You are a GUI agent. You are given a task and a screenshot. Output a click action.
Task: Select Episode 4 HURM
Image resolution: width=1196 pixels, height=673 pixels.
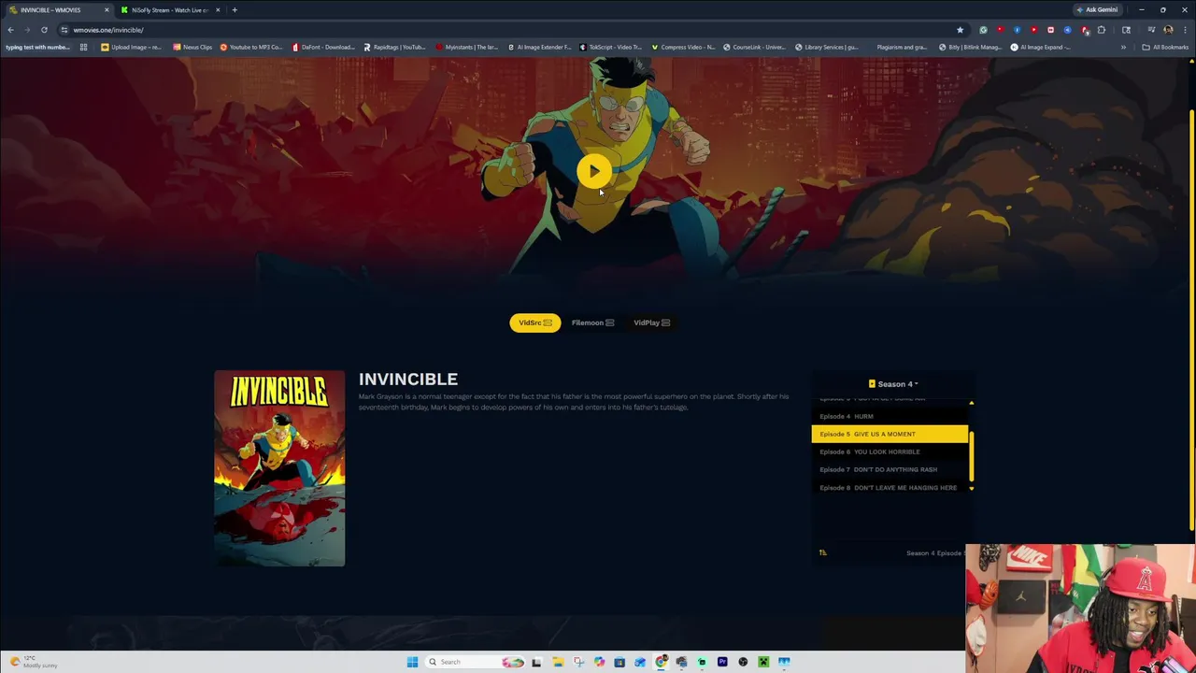tap(890, 416)
